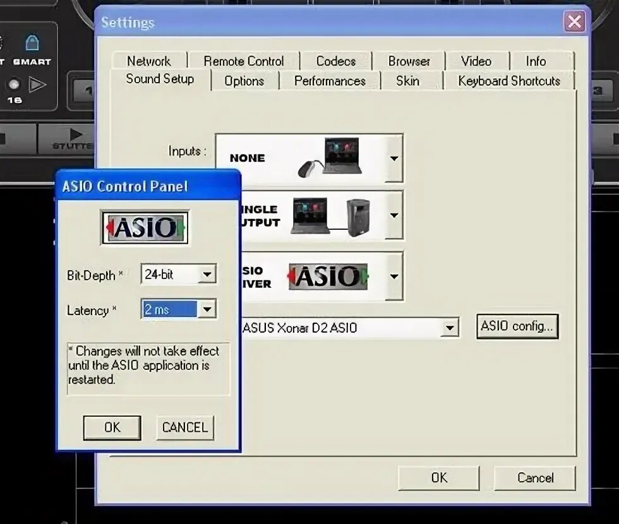Switch to the Browser tab
The image size is (619, 524).
(x=409, y=61)
